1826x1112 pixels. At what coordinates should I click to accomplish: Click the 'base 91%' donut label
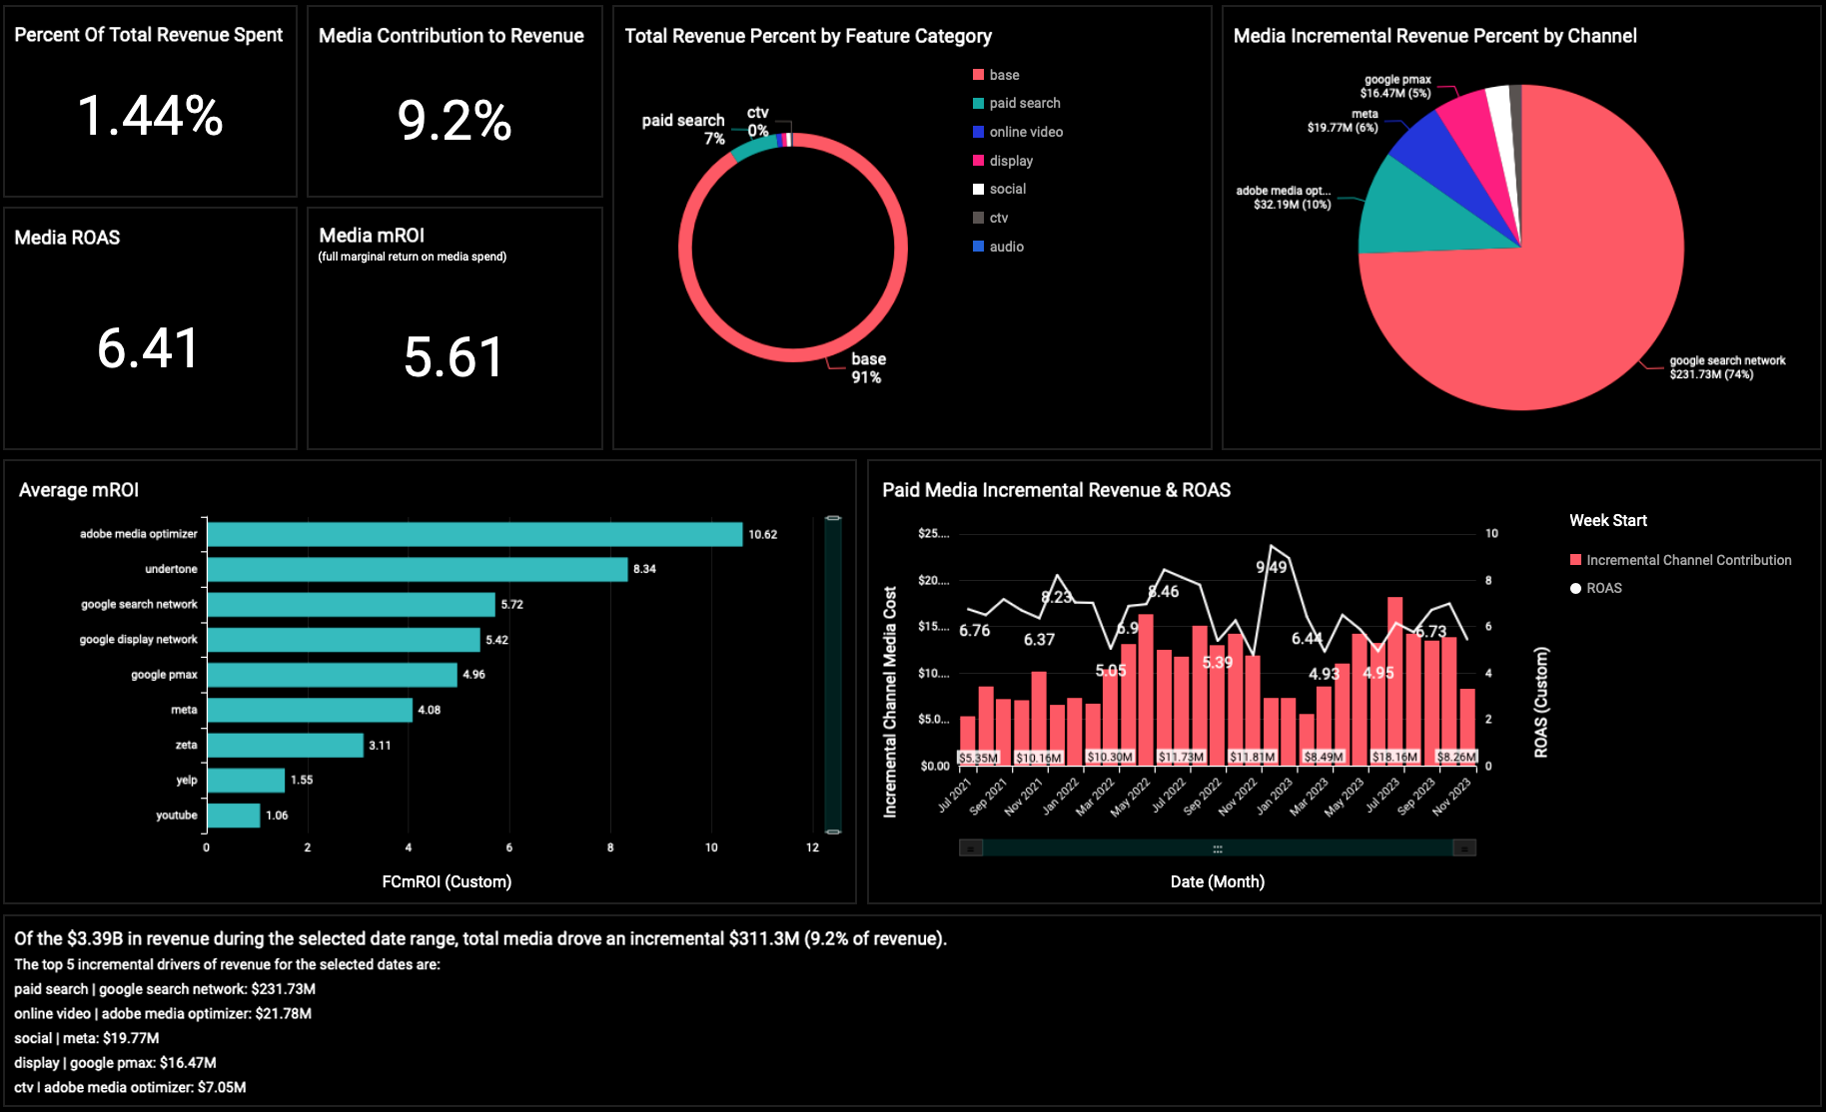tap(868, 367)
